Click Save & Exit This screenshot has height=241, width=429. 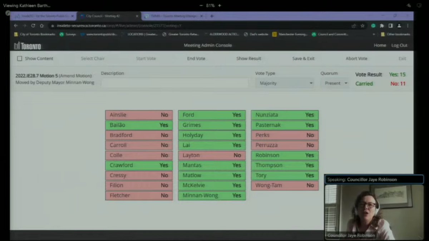303,59
